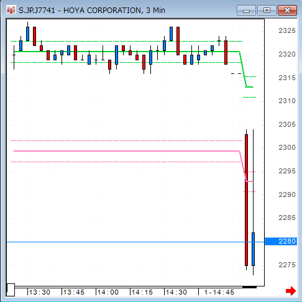
Task: Click the 2275 price axis label
Action: point(287,265)
